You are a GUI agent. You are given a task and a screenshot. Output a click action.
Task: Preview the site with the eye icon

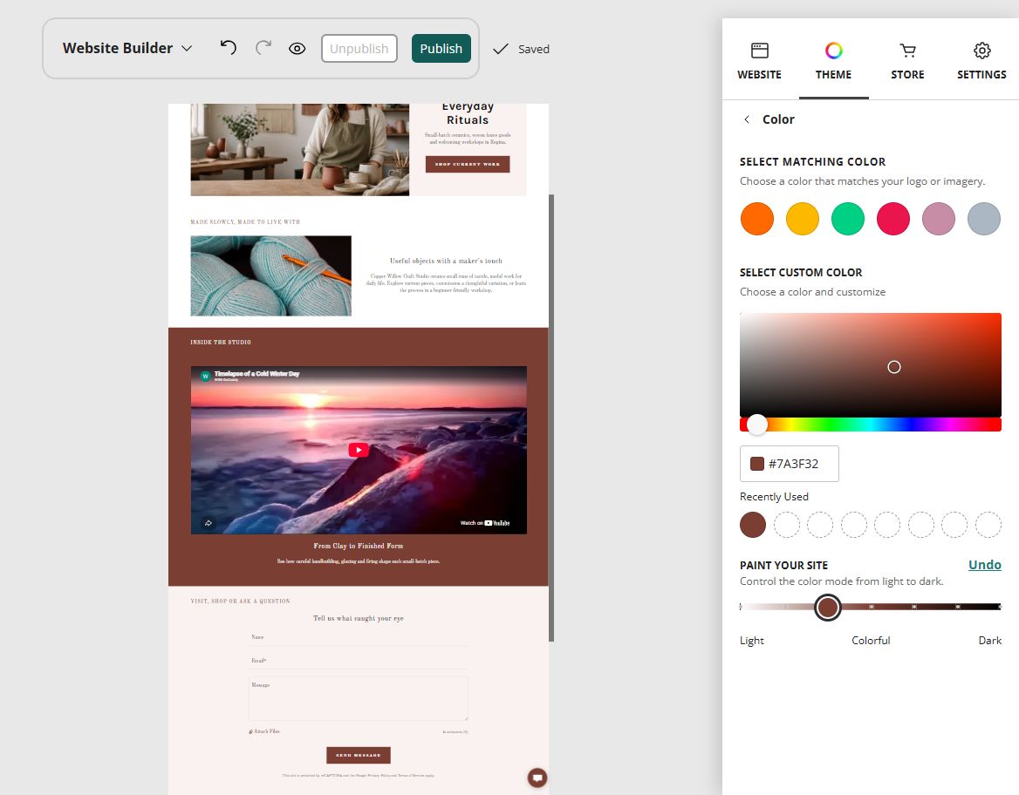(x=297, y=49)
